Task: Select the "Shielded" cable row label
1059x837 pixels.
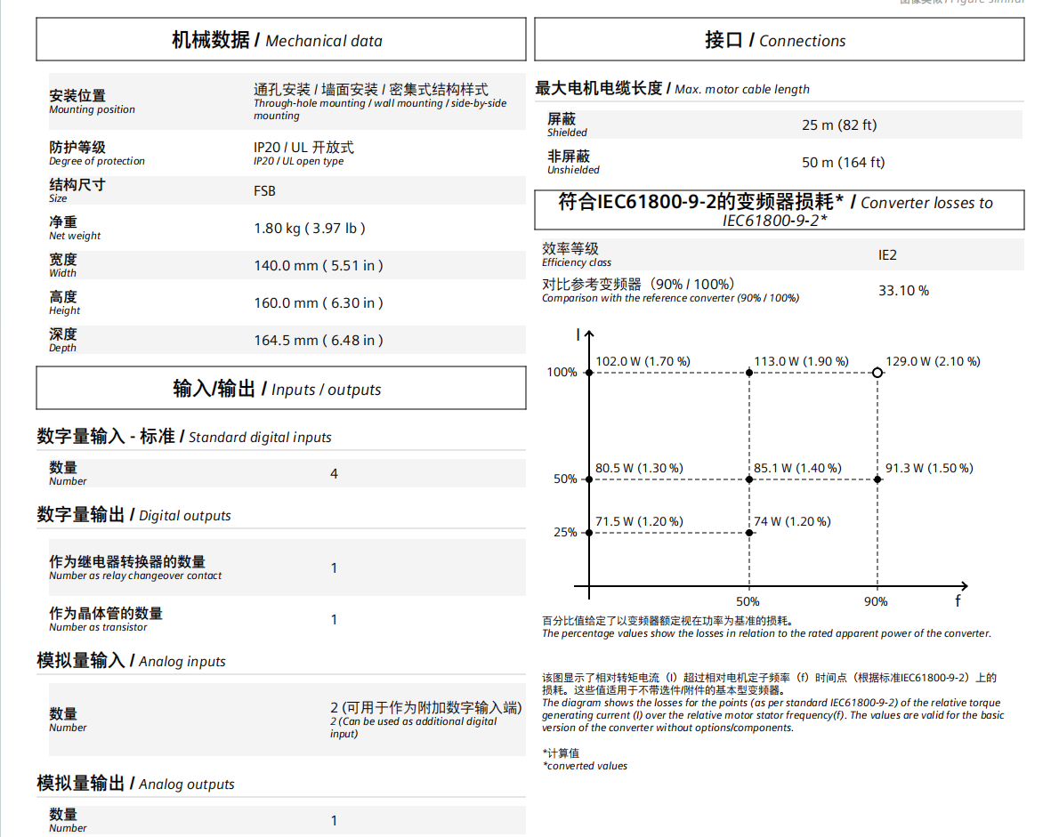Action: tap(568, 133)
